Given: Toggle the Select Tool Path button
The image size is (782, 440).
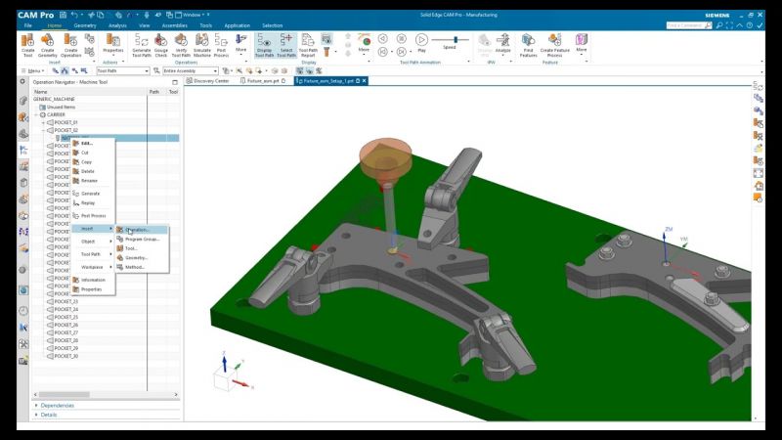Looking at the screenshot, I should click(286, 43).
